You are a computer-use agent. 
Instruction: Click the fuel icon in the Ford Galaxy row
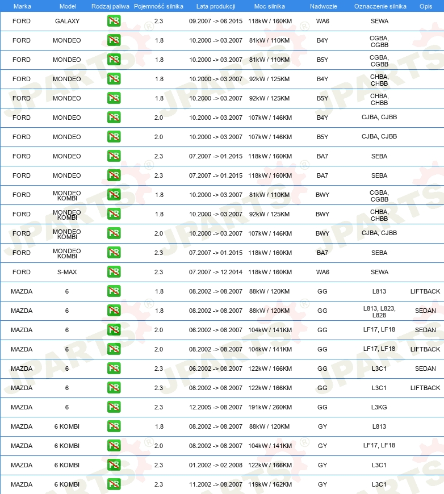[114, 21]
